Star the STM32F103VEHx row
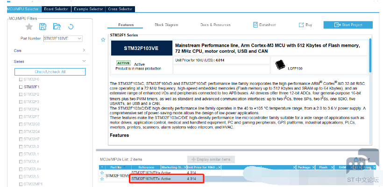383x187 pixels. pyautogui.click(x=102, y=173)
